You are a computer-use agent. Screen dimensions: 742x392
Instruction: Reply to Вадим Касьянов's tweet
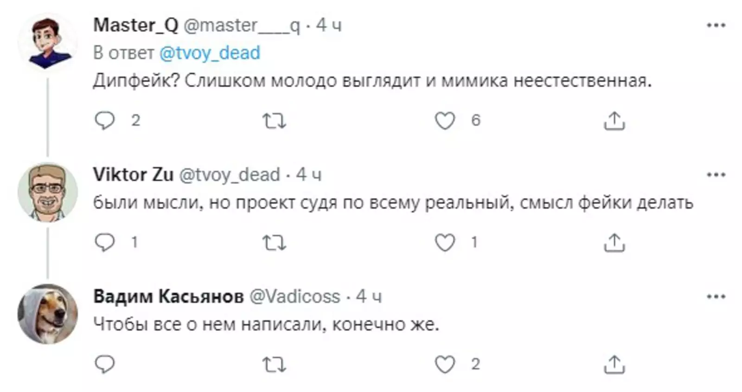coord(105,365)
